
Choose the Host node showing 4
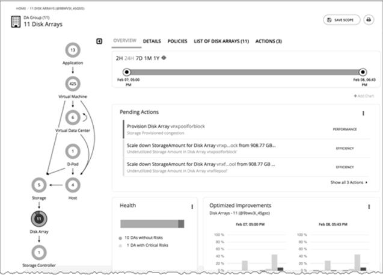[73, 185]
